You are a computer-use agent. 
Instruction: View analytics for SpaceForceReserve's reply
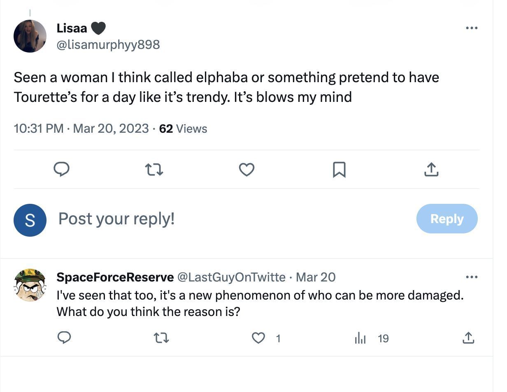coord(360,338)
